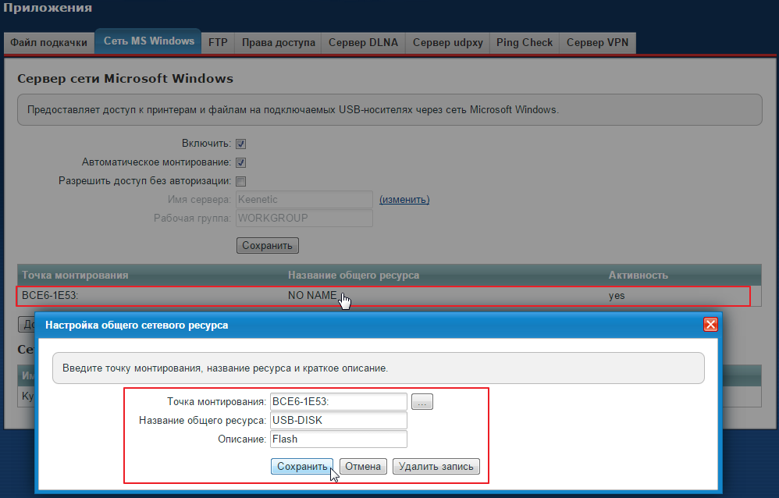Enable Разрешить доступ без авторизации checkbox
The height and width of the screenshot is (498, 779).
(241, 181)
